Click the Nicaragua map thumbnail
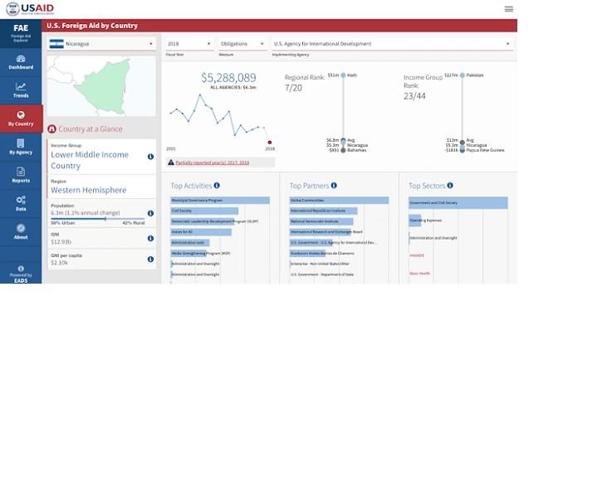The width and height of the screenshot is (607, 481). pyautogui.click(x=101, y=86)
